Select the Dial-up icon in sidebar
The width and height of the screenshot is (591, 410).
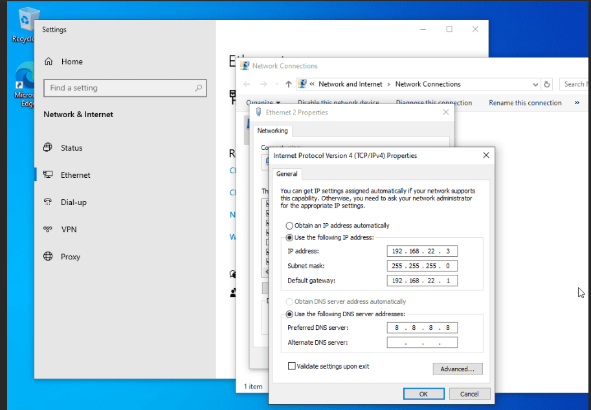48,202
